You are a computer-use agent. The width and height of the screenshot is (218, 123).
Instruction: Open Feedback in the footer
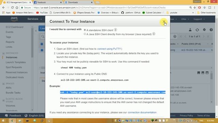coord(13,115)
